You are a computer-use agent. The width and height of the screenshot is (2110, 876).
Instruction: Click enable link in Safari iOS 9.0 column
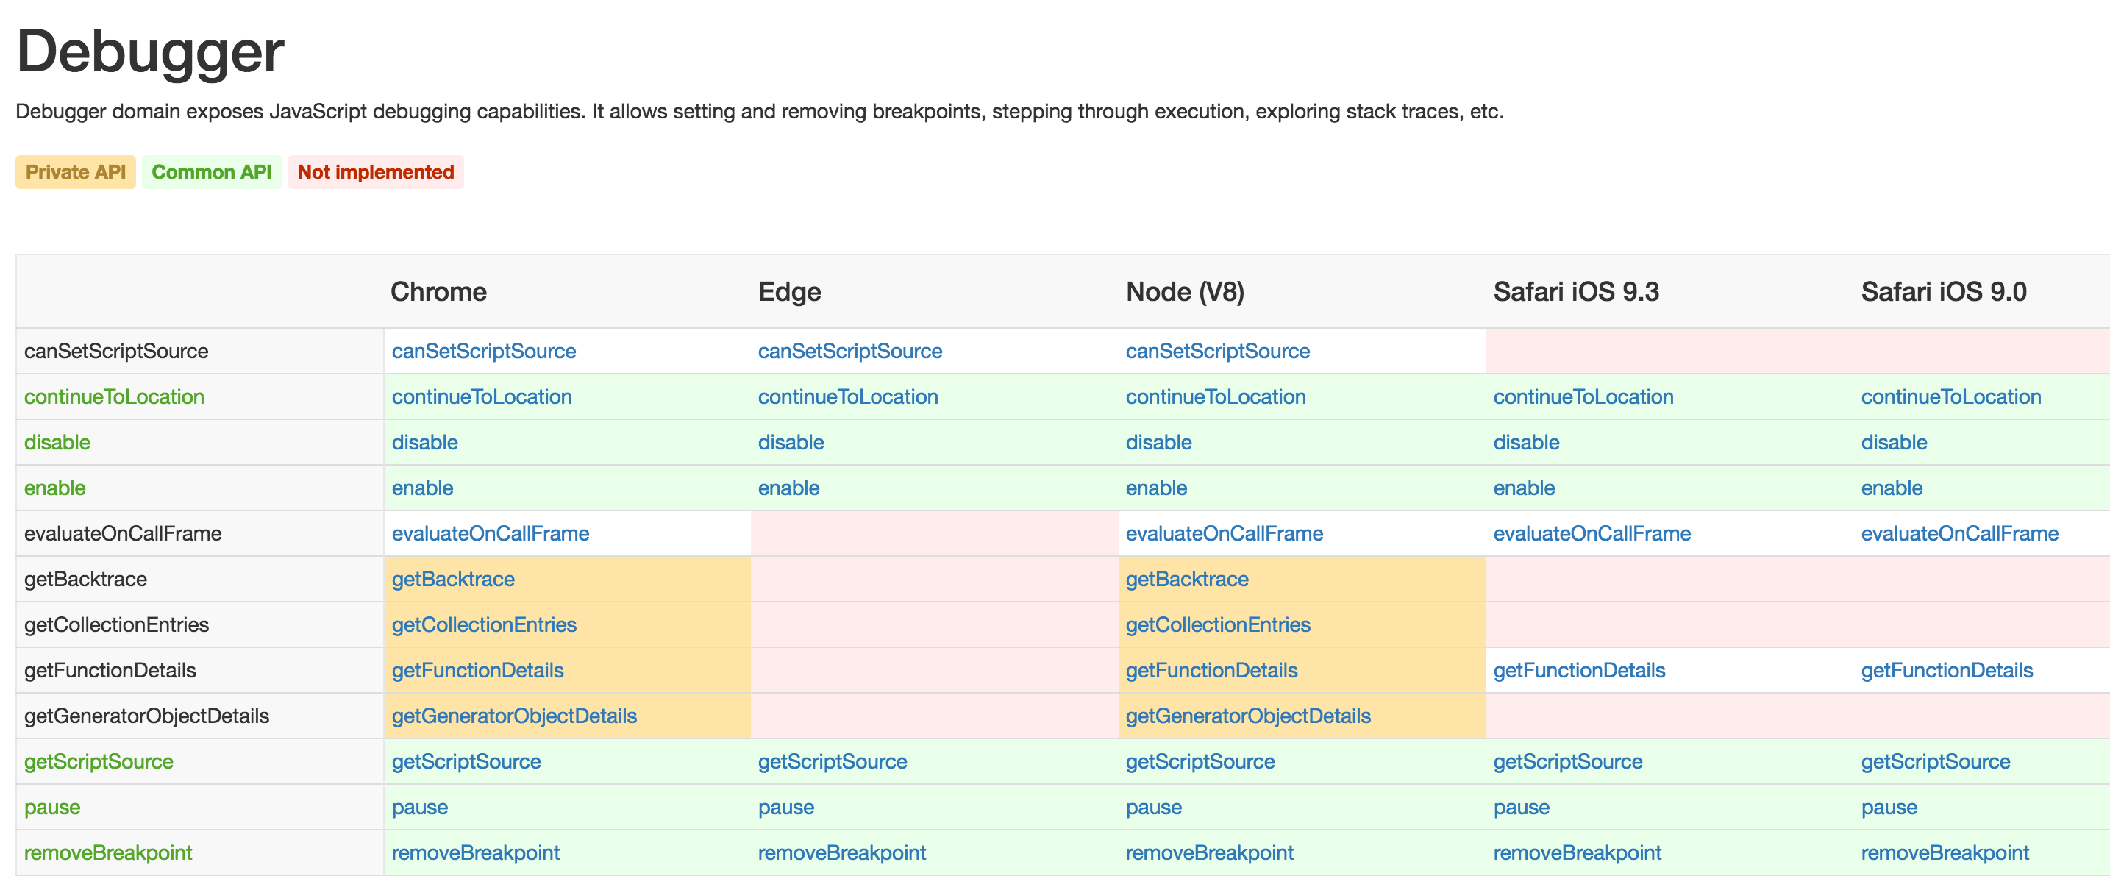point(1892,488)
